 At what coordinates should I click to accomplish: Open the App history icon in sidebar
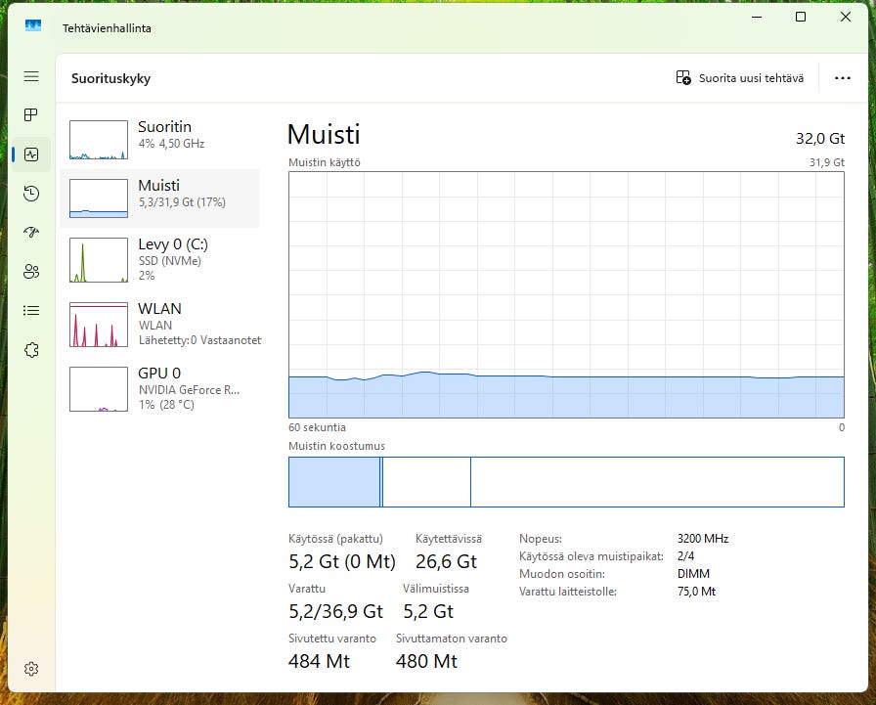pyautogui.click(x=31, y=194)
